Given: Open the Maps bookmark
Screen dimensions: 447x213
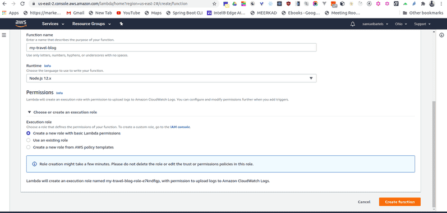Looking at the screenshot, I should tap(153, 13).
